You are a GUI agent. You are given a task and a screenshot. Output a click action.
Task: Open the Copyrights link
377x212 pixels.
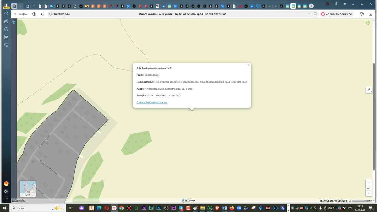pos(19,200)
